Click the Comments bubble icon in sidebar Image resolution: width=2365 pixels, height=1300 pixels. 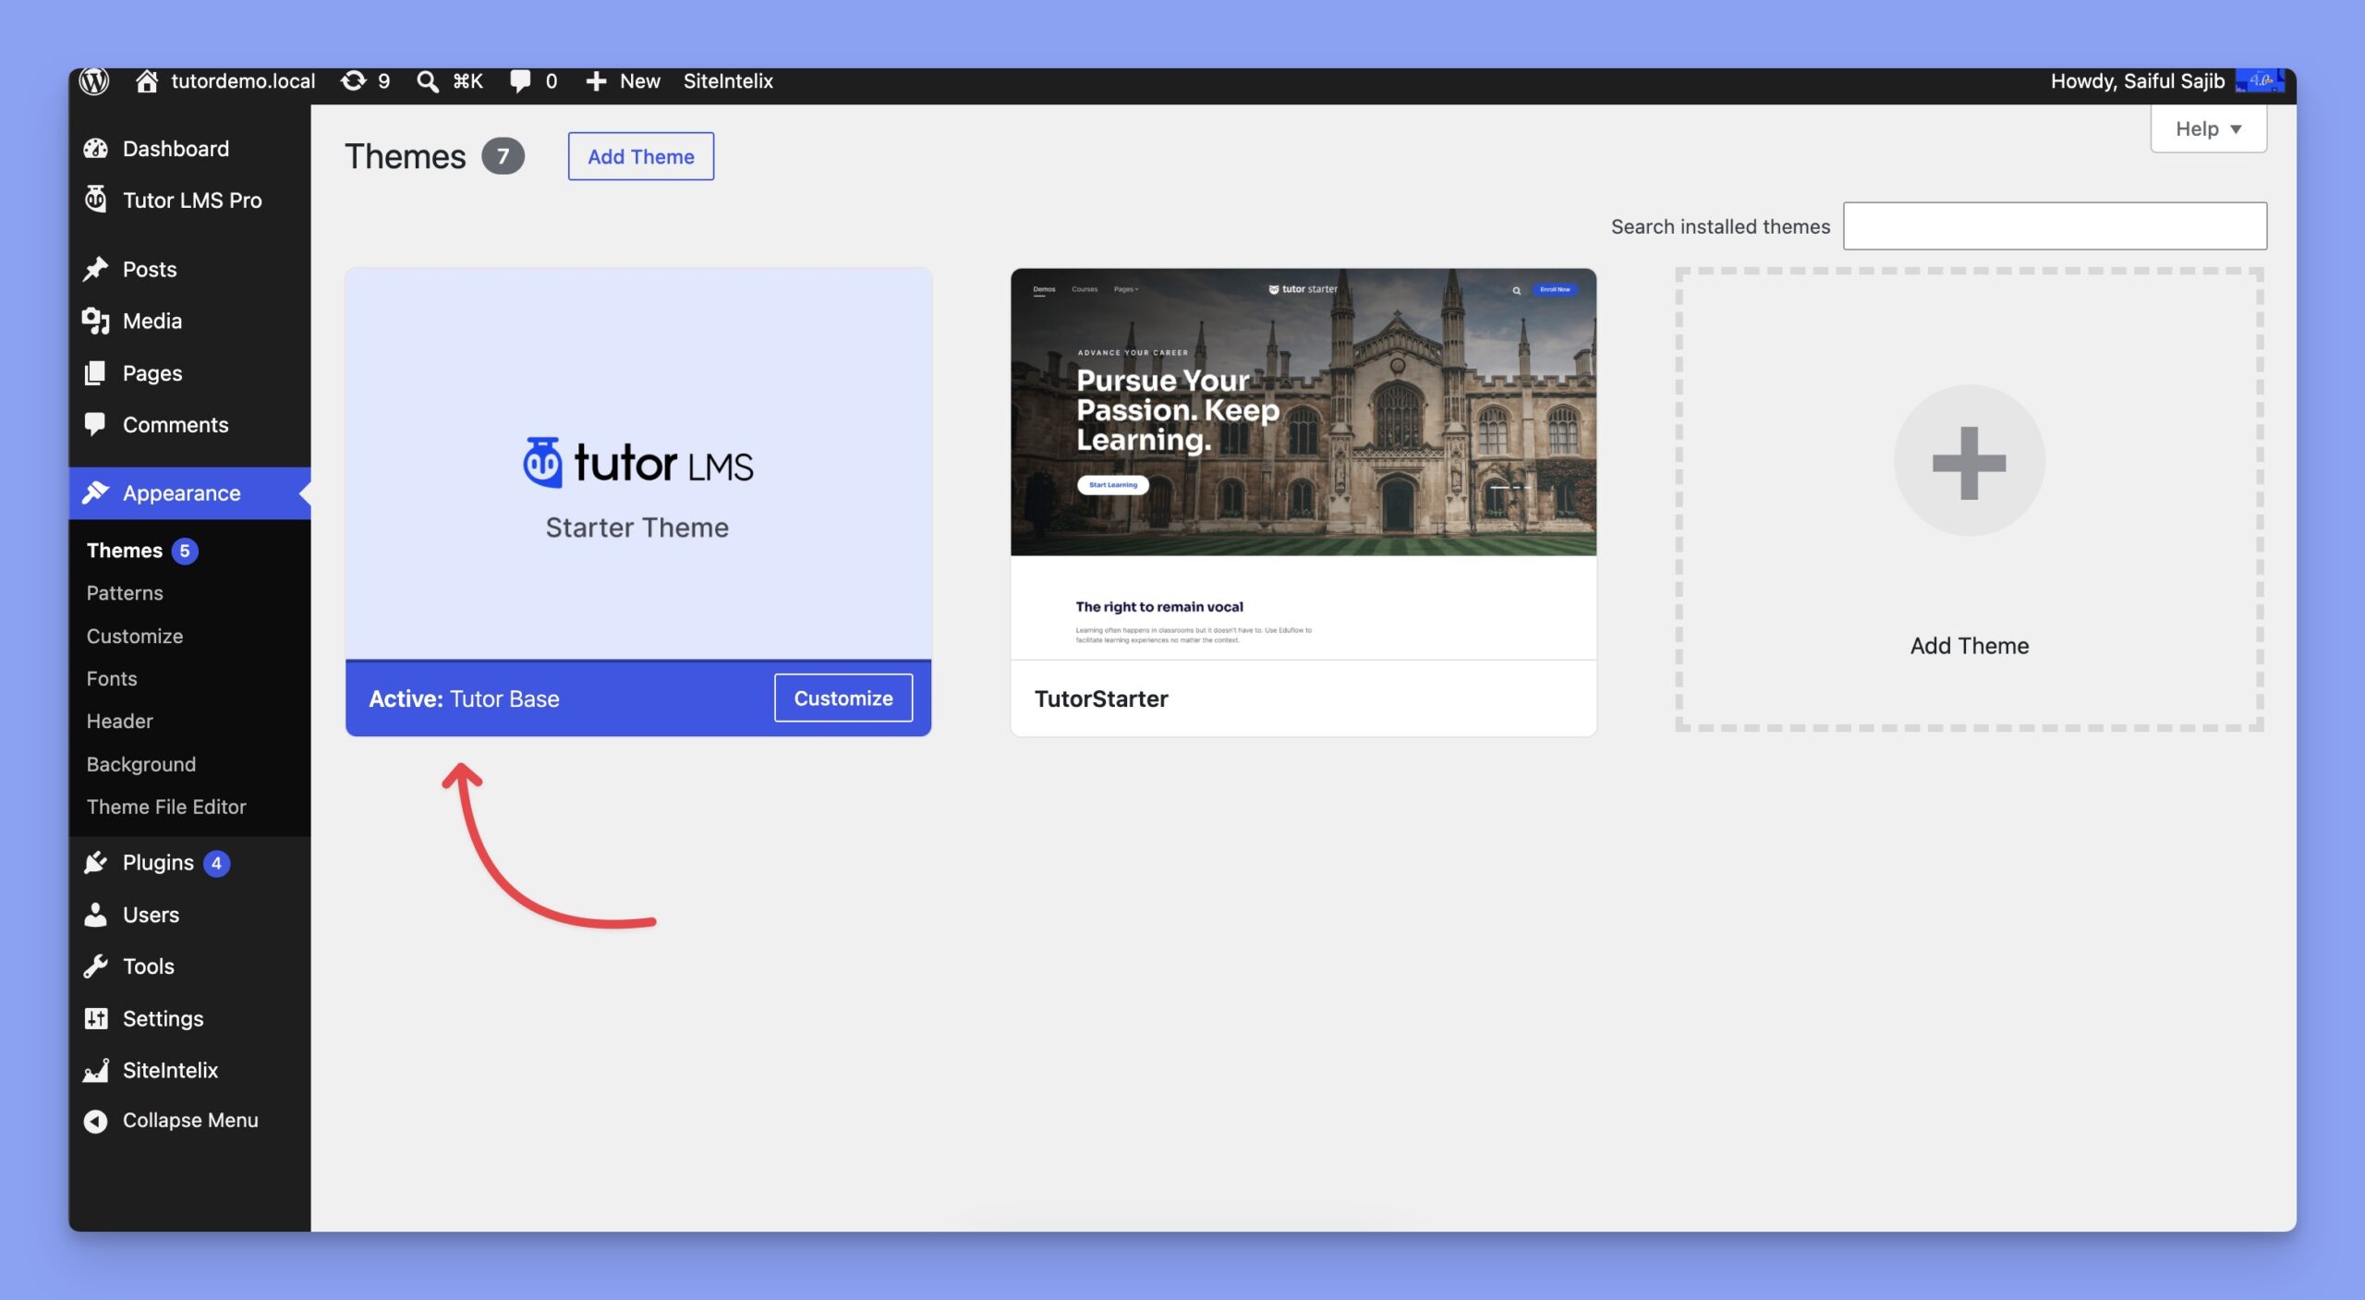click(95, 424)
